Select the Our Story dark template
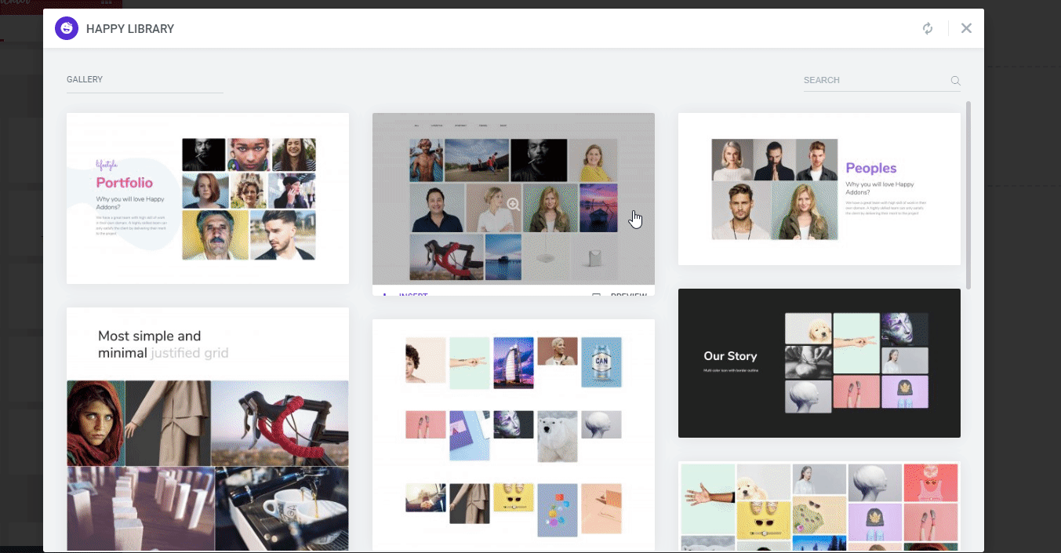Viewport: 1061px width, 553px height. [x=819, y=363]
